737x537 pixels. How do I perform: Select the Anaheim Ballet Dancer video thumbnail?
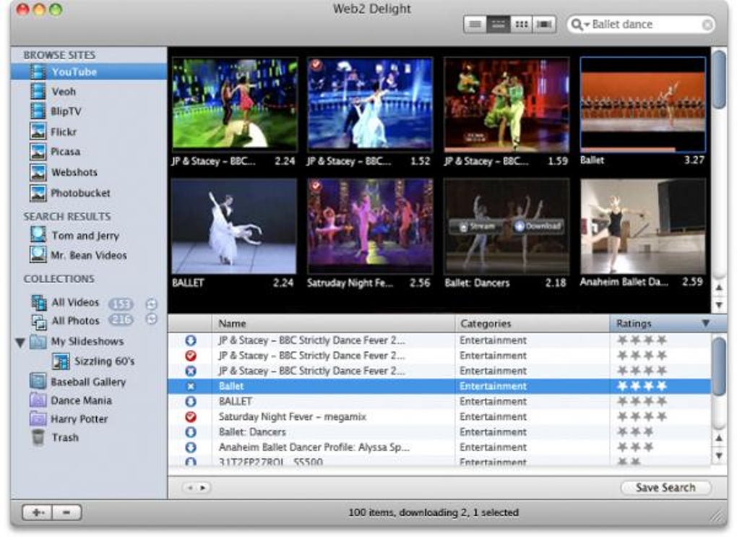[x=642, y=226]
